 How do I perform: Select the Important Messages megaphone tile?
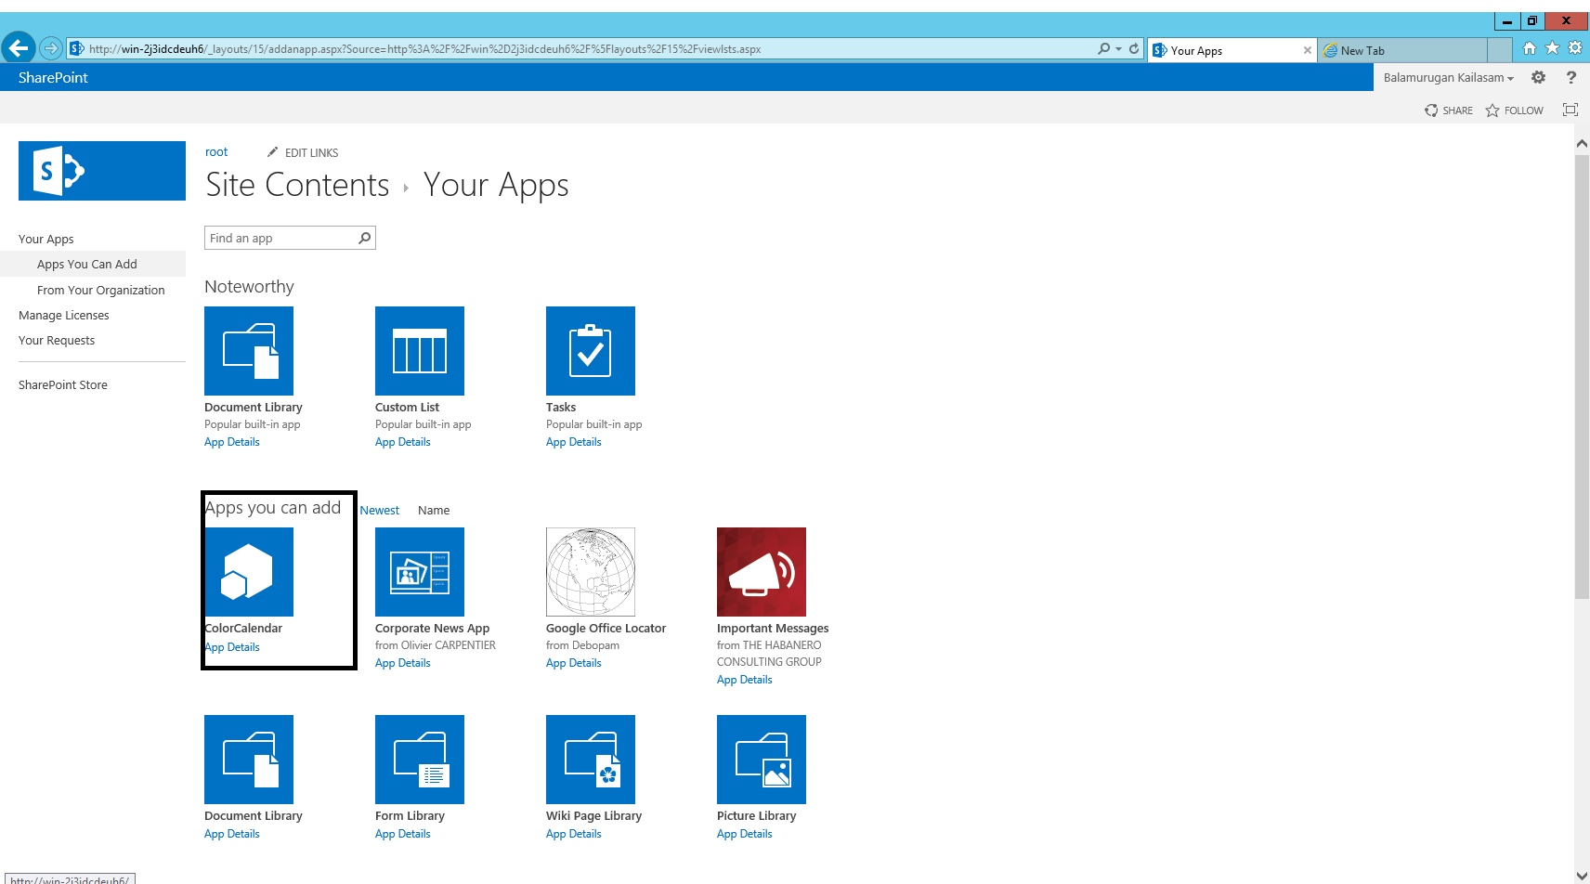click(762, 572)
